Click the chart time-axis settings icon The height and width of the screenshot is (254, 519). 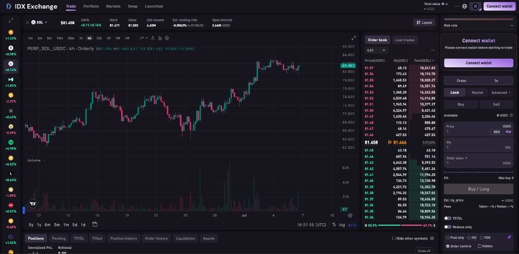tap(350, 216)
